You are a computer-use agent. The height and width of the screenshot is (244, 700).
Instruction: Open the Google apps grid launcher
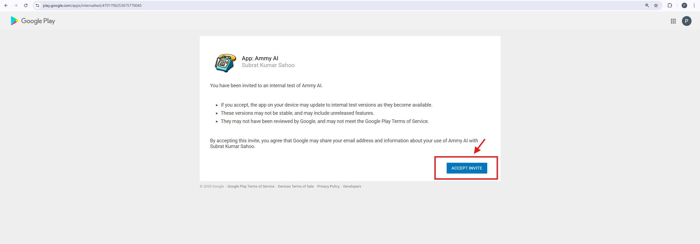(673, 21)
